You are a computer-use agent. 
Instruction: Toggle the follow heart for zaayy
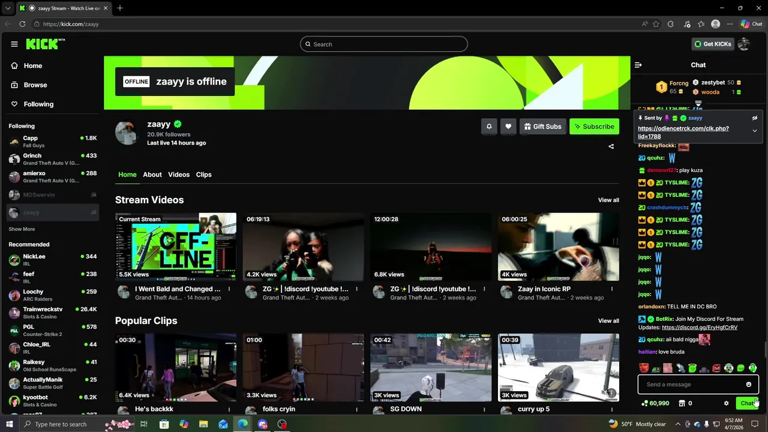tap(508, 127)
